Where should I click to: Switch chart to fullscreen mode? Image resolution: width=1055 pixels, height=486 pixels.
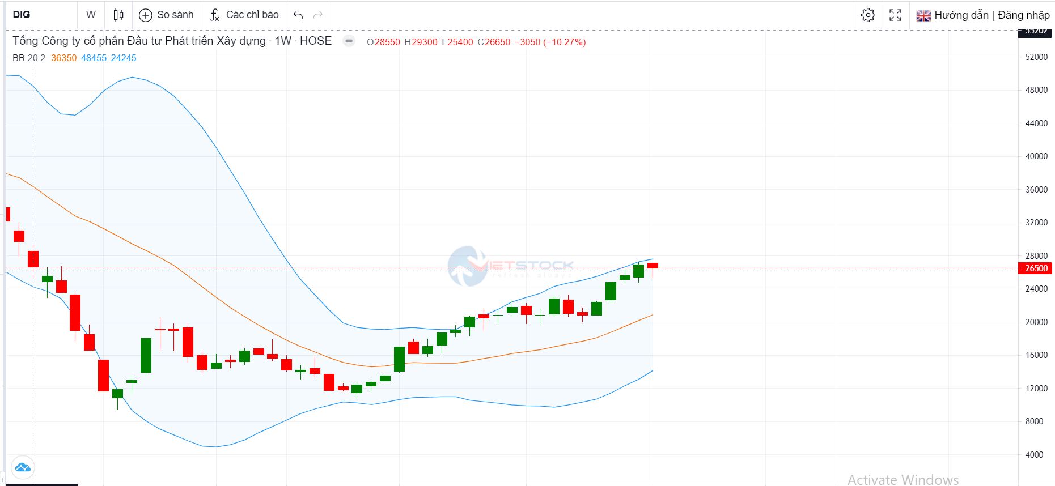tap(895, 15)
